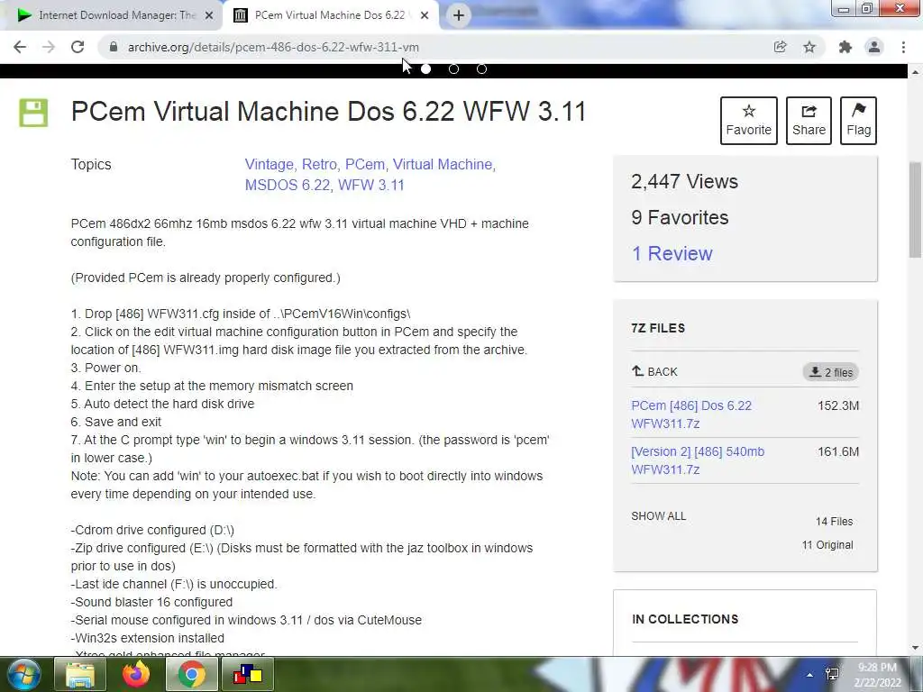Open the MSDOS 6.22 topic link
Screen dimensions: 923x692
[289, 185]
